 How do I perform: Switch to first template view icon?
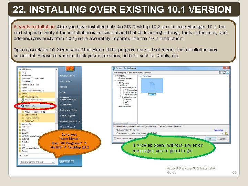click(x=220, y=72)
